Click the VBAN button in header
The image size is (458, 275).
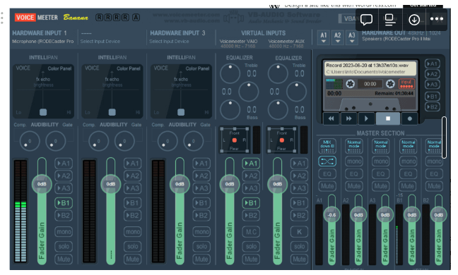(x=349, y=18)
